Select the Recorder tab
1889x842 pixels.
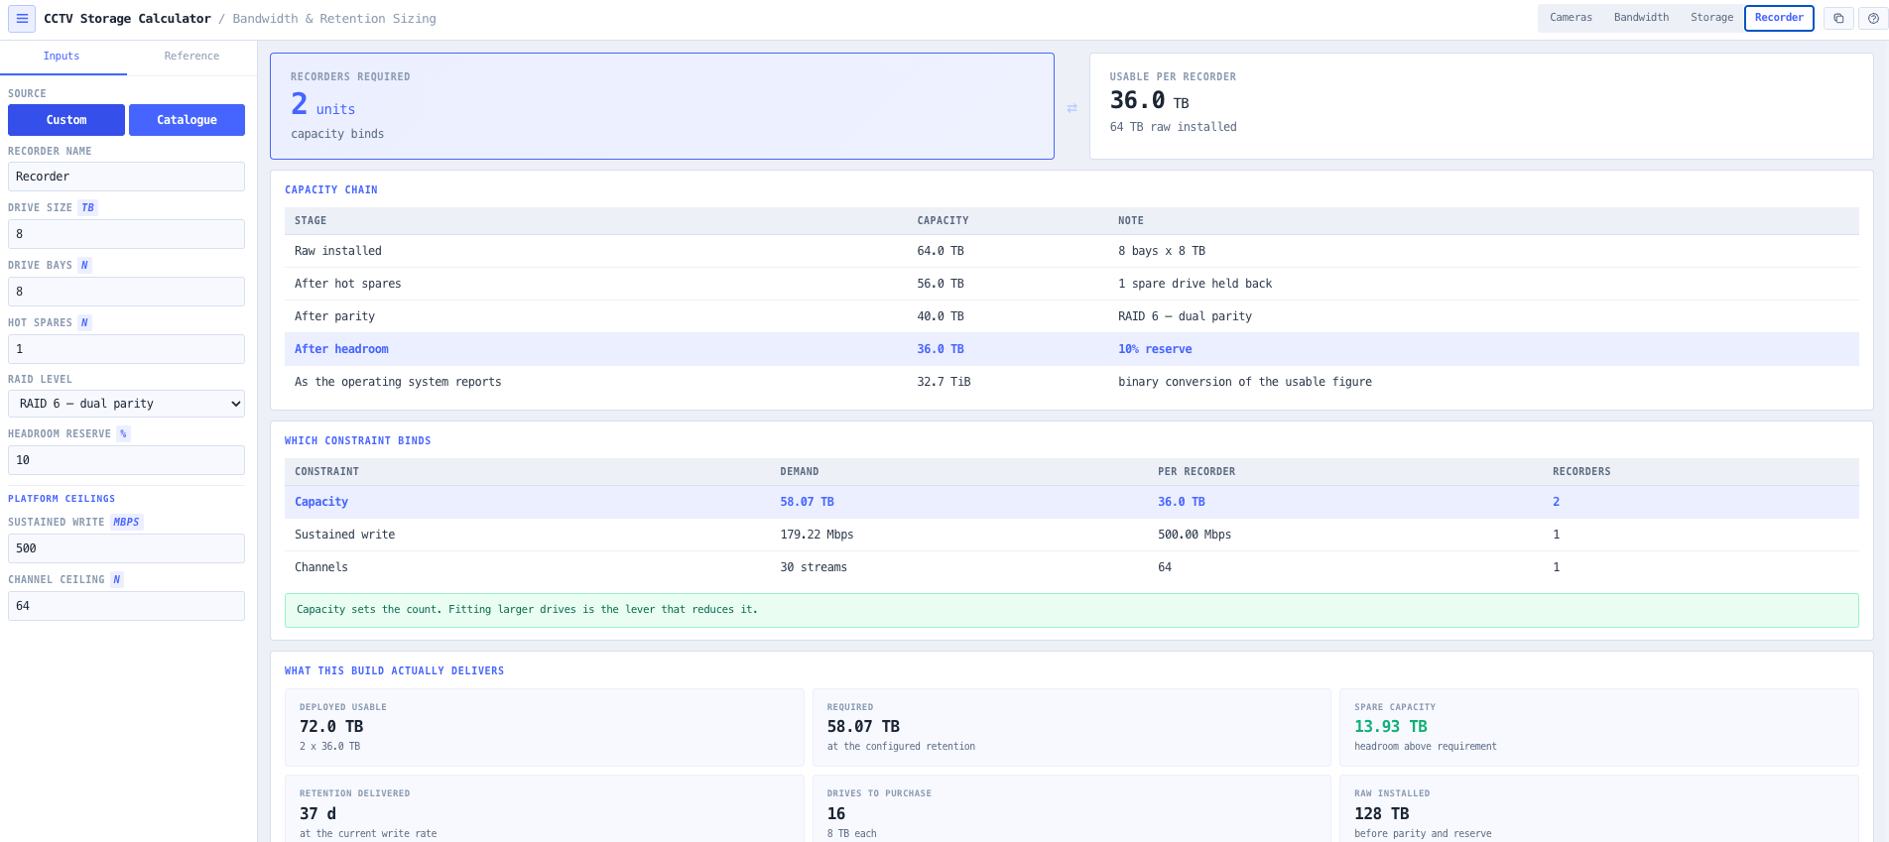point(1779,18)
